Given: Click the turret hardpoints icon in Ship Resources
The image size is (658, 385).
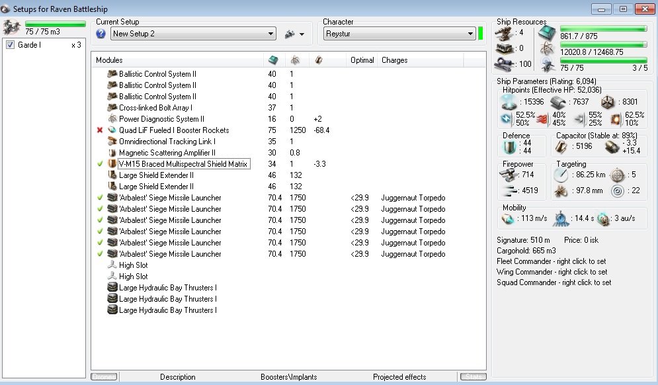Looking at the screenshot, I should [x=505, y=33].
